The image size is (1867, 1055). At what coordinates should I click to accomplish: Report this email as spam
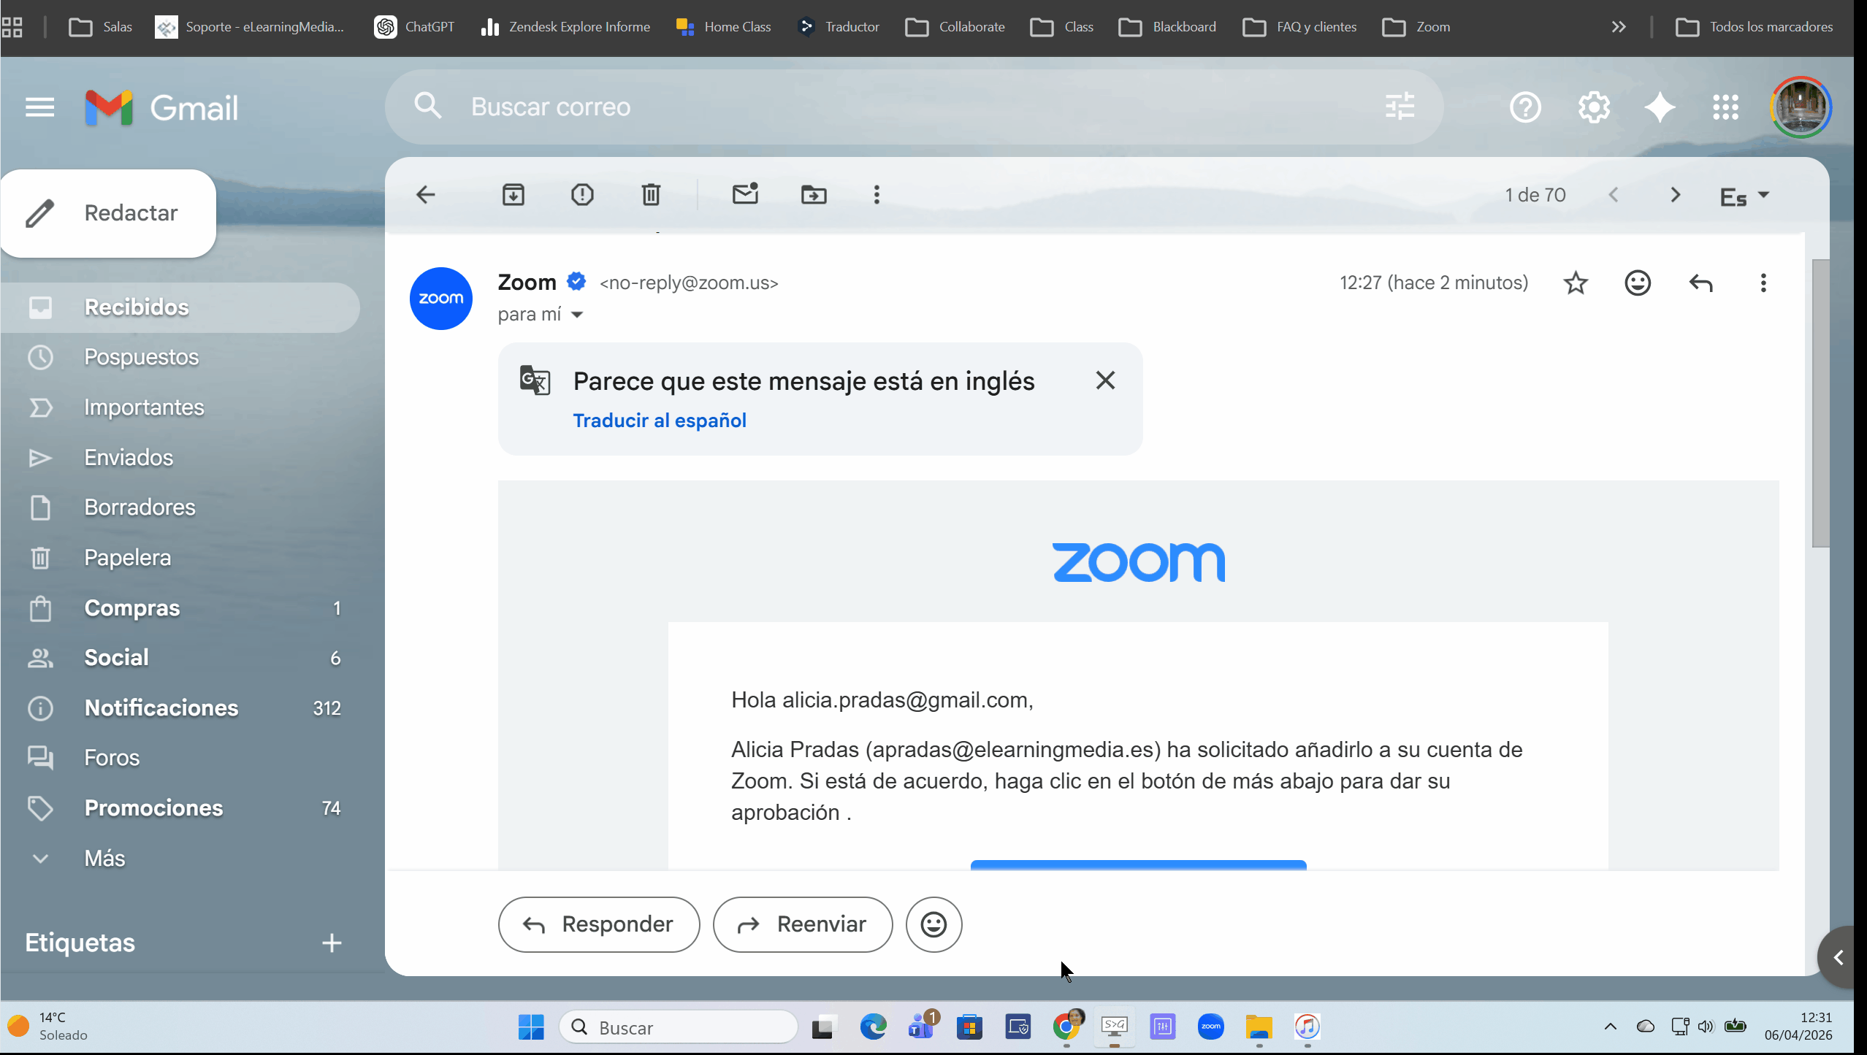tap(582, 195)
